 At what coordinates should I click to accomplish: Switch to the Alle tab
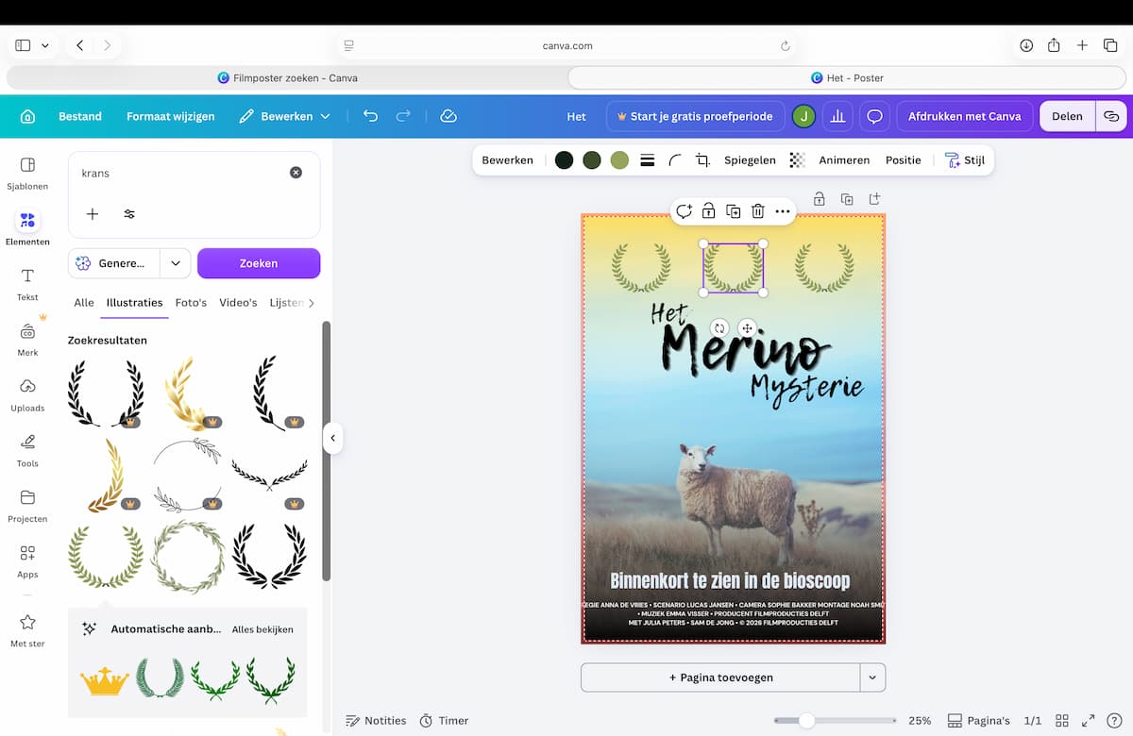pos(84,303)
